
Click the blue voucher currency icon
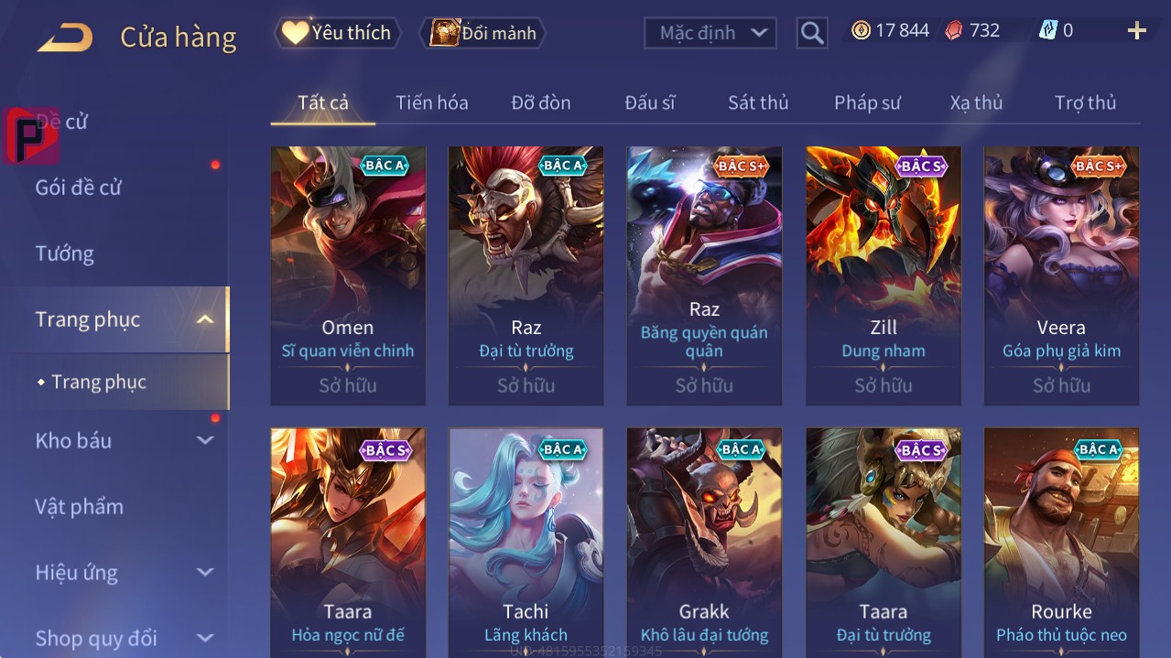click(x=1047, y=31)
